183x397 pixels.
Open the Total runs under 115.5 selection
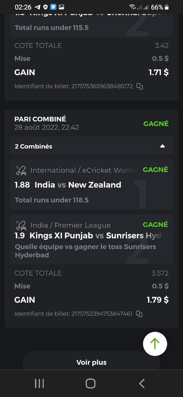coord(52,28)
